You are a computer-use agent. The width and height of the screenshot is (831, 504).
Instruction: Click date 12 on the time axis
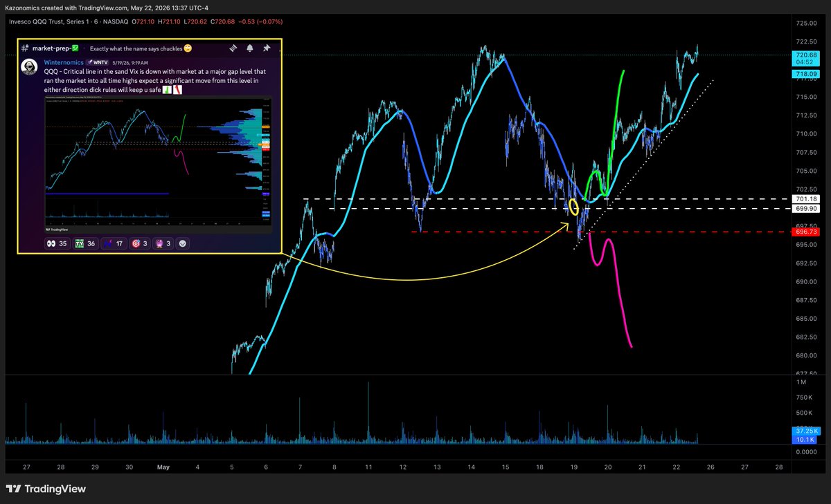402,467
